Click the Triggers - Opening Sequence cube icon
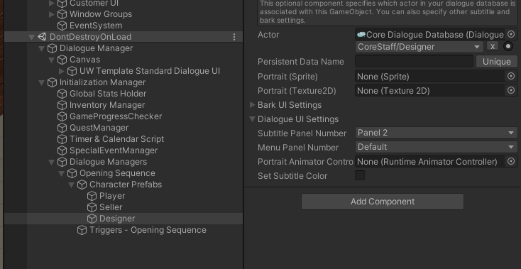521x269 pixels. 82,230
